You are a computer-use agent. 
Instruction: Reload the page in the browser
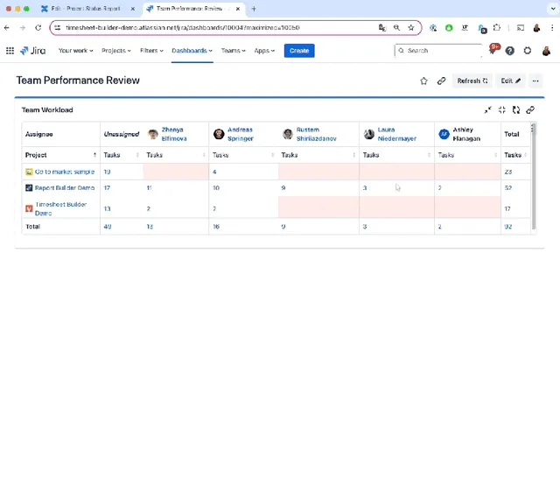click(x=38, y=27)
